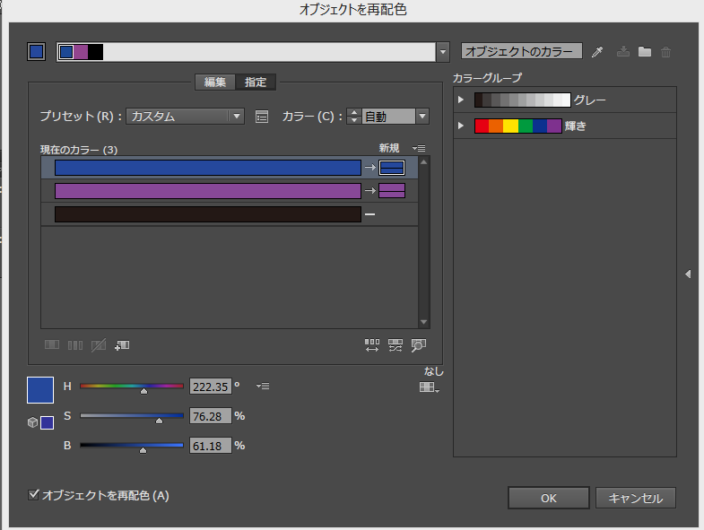Screen dimensions: 704x530
Task: Toggle the オブジェクトを再配色 checkbox
Action: pyautogui.click(x=33, y=495)
